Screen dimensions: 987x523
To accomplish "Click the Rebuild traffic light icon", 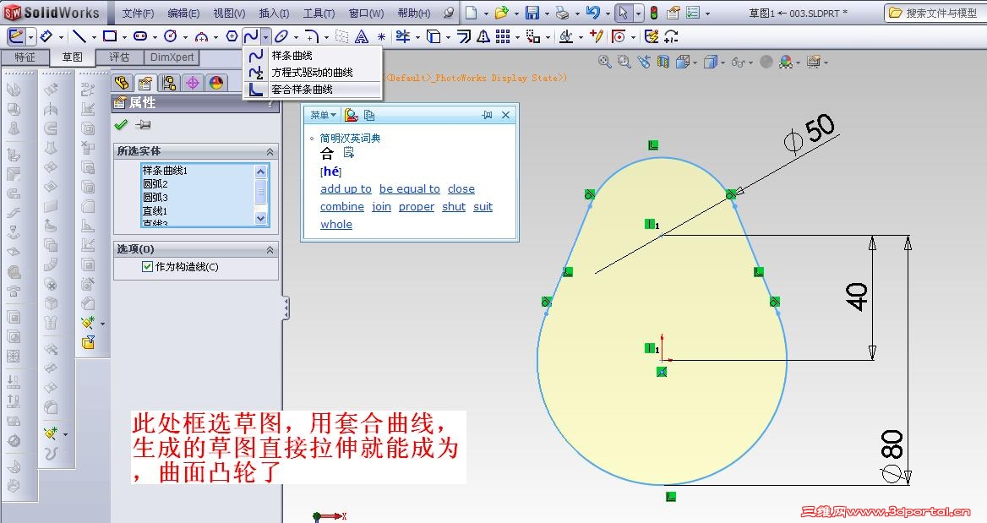I will pyautogui.click(x=654, y=13).
